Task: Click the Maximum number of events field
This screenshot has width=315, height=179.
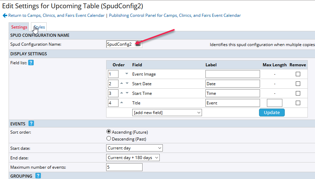Action: (124, 167)
